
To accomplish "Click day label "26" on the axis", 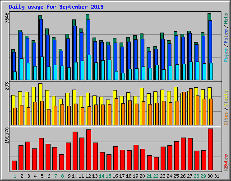I will click(183, 176).
